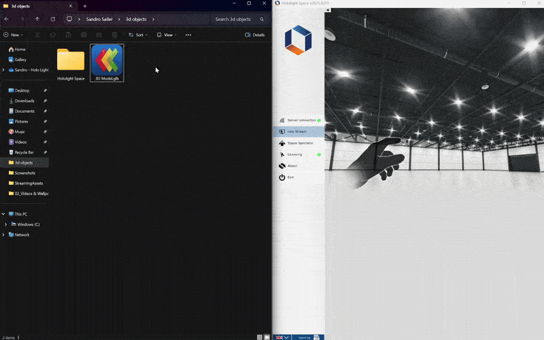Unpin Desktop using its pin icon
This screenshot has width=544, height=340.
point(45,90)
